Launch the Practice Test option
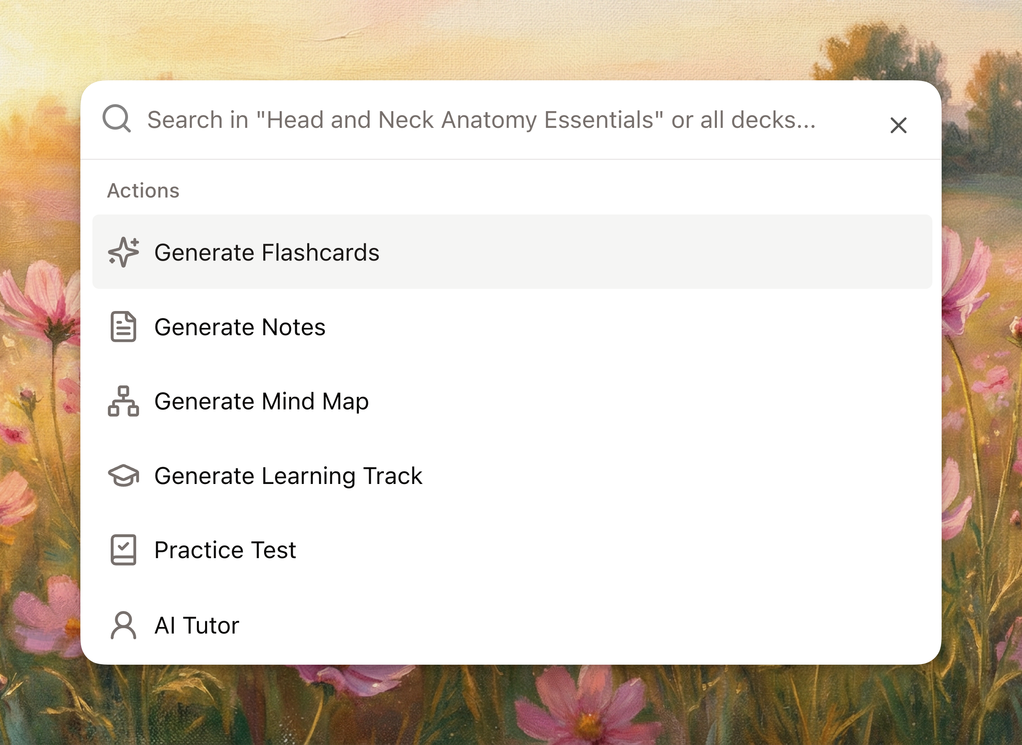The image size is (1022, 745). pyautogui.click(x=225, y=550)
